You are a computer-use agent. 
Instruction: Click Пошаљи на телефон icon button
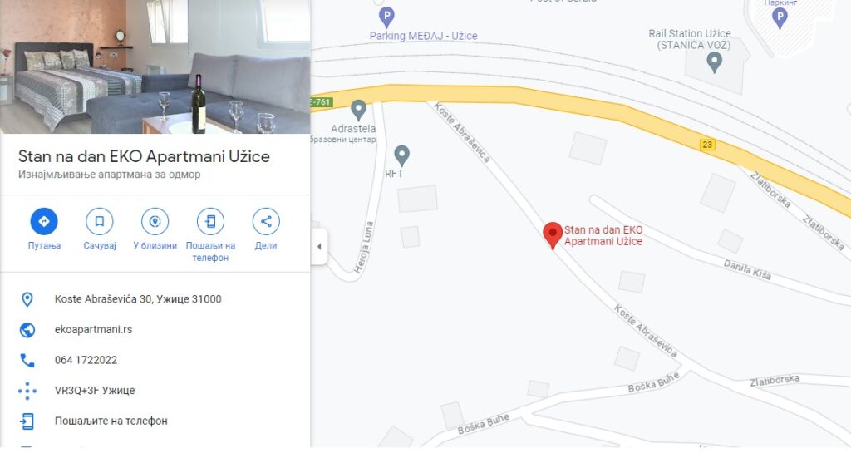click(210, 221)
